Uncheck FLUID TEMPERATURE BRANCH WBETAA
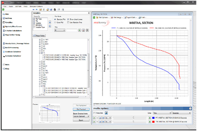Viewport: 197px width, 131px height. 44,90
